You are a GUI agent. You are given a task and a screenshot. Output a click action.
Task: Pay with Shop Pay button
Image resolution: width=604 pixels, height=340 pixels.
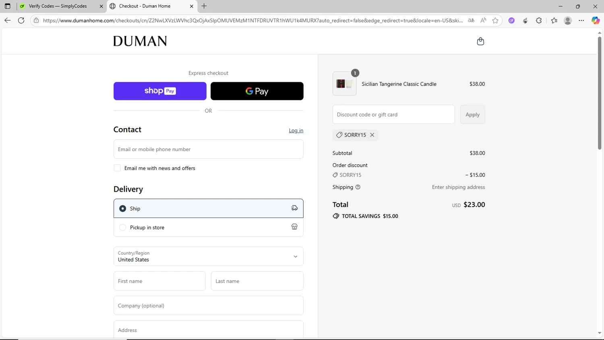(160, 91)
